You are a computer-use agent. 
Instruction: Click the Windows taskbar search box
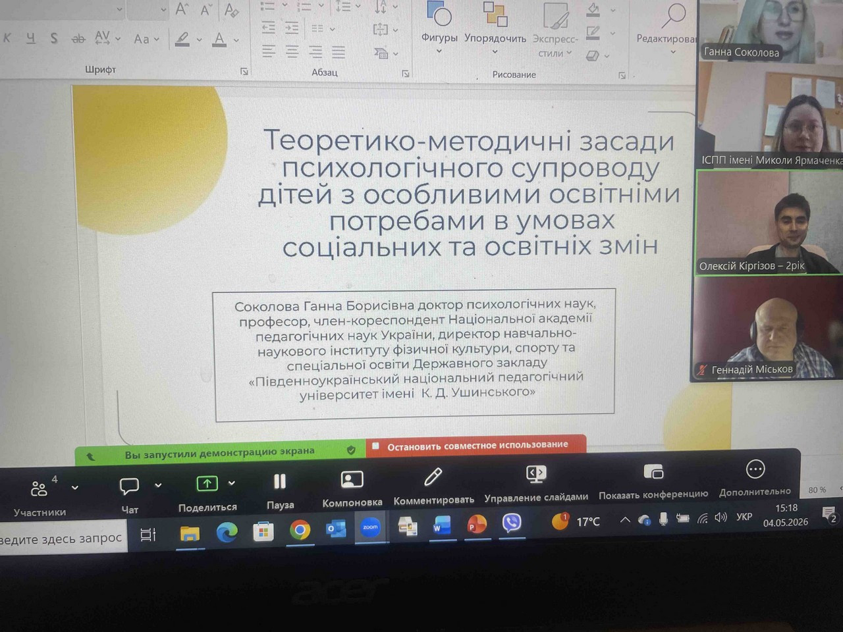pos(63,538)
